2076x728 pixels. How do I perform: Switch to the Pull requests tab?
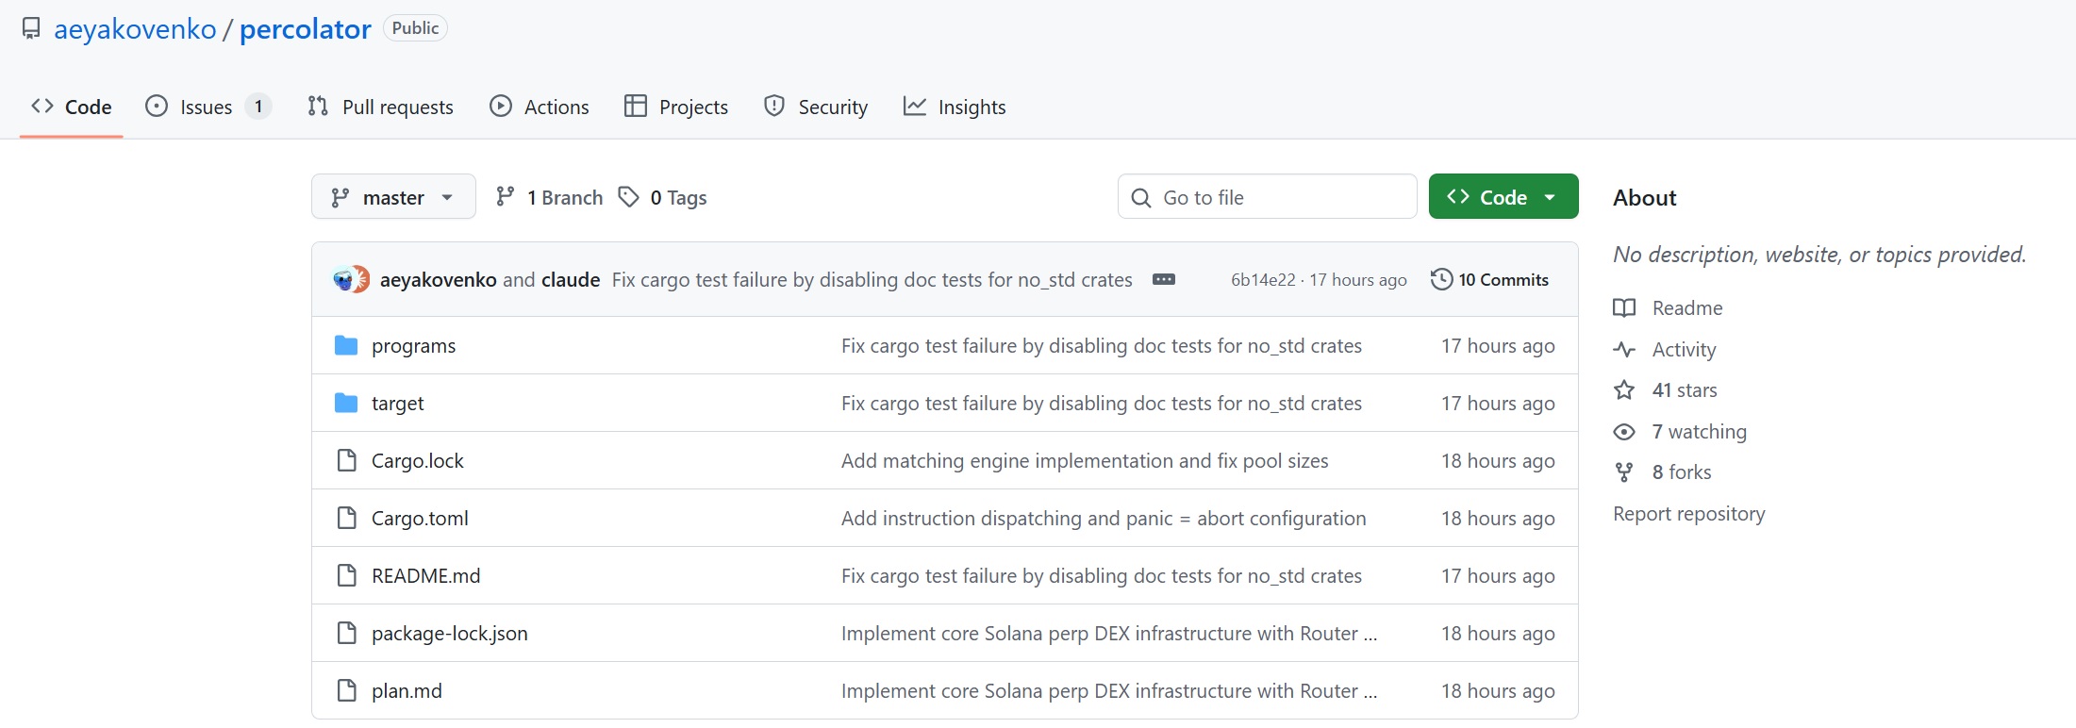pos(381,107)
